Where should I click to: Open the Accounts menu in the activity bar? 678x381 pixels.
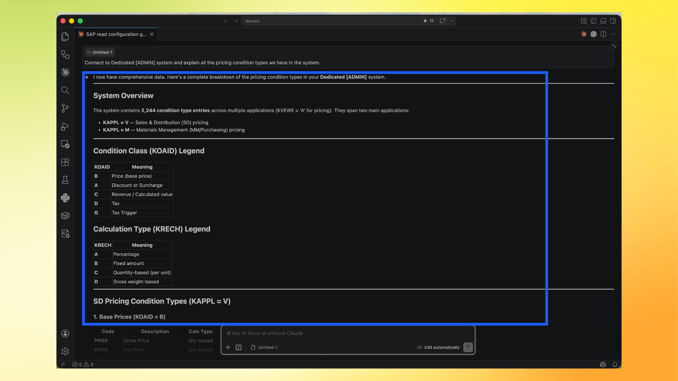tap(65, 333)
